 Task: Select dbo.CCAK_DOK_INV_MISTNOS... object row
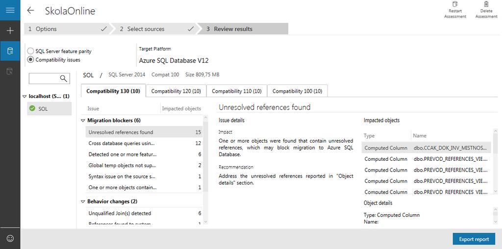(x=426, y=148)
